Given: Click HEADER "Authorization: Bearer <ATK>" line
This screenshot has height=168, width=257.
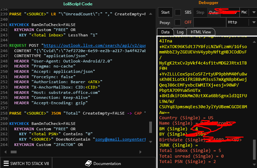Looking at the screenshot, I should 58,82.
